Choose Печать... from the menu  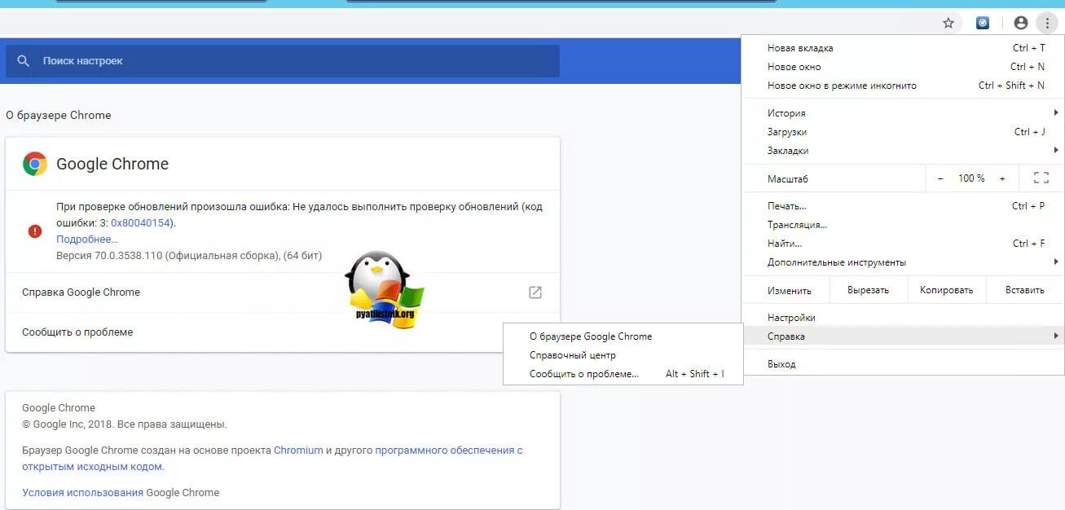pyautogui.click(x=903, y=206)
